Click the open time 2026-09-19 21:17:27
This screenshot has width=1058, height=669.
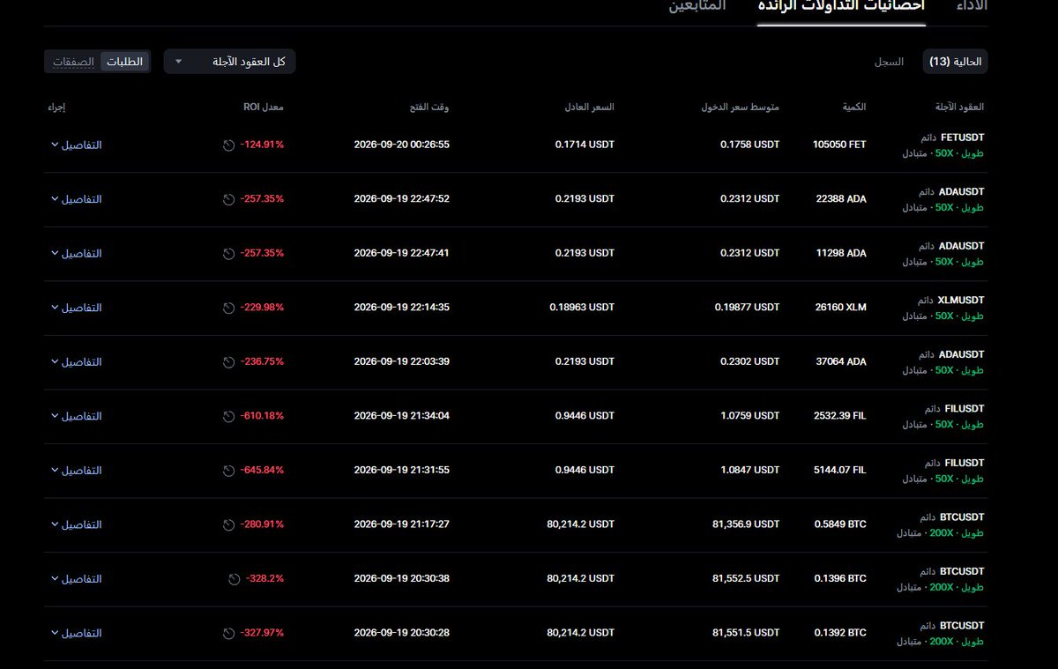tap(401, 524)
